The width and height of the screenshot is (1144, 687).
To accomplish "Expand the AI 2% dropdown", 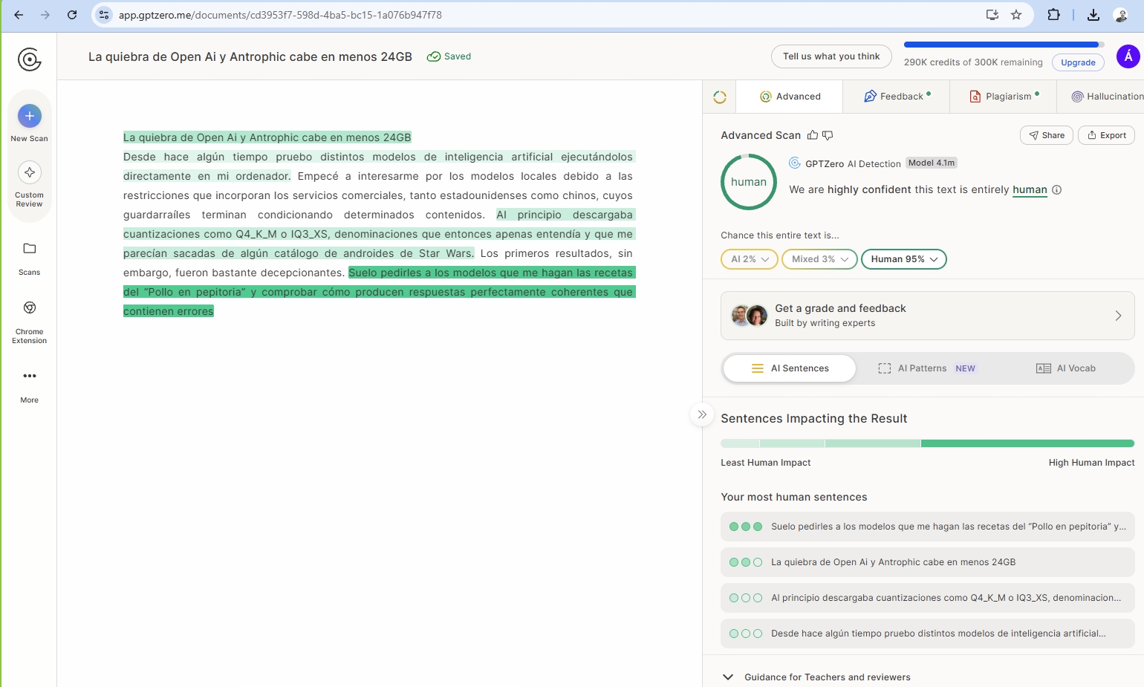I will [749, 259].
